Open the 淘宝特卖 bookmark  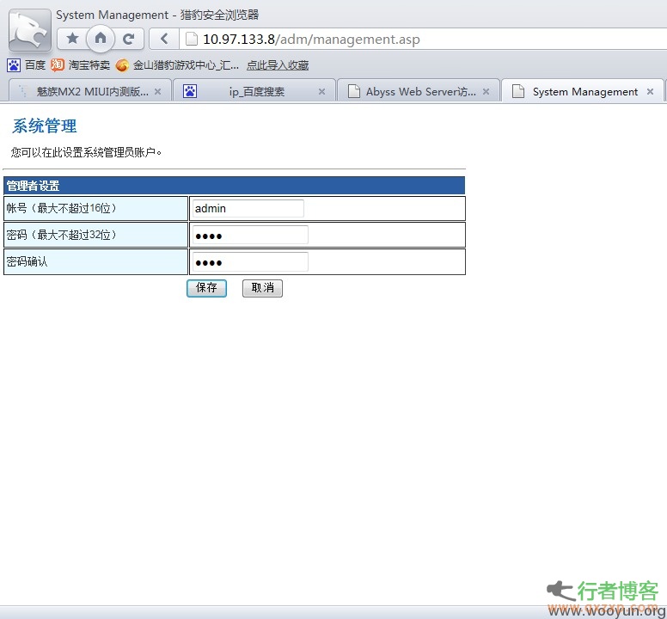pyautogui.click(x=80, y=65)
